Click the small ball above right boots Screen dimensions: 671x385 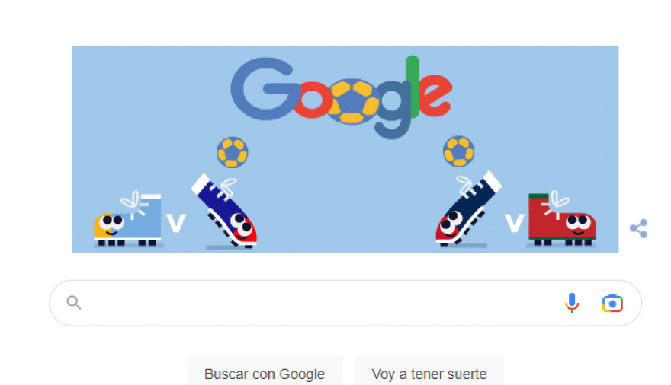tap(458, 151)
